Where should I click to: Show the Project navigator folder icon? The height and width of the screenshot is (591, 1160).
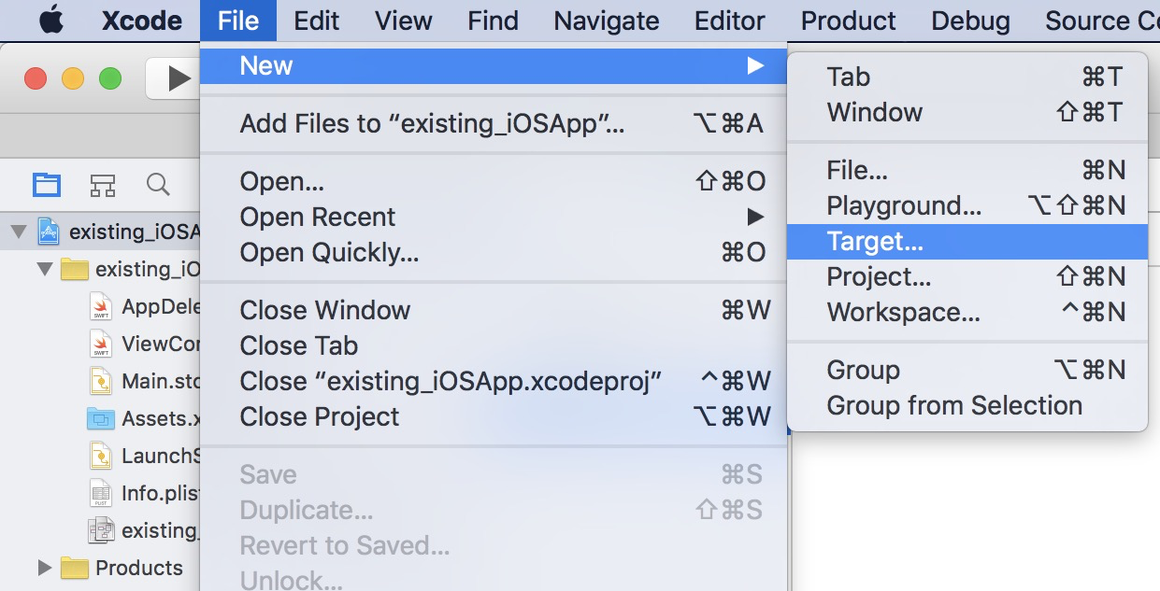click(47, 184)
